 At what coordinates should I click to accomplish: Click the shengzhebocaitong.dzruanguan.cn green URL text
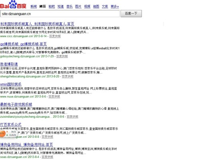[23, 76]
